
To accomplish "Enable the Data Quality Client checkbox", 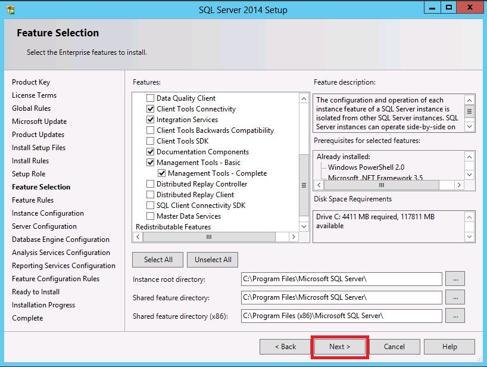I will [150, 98].
